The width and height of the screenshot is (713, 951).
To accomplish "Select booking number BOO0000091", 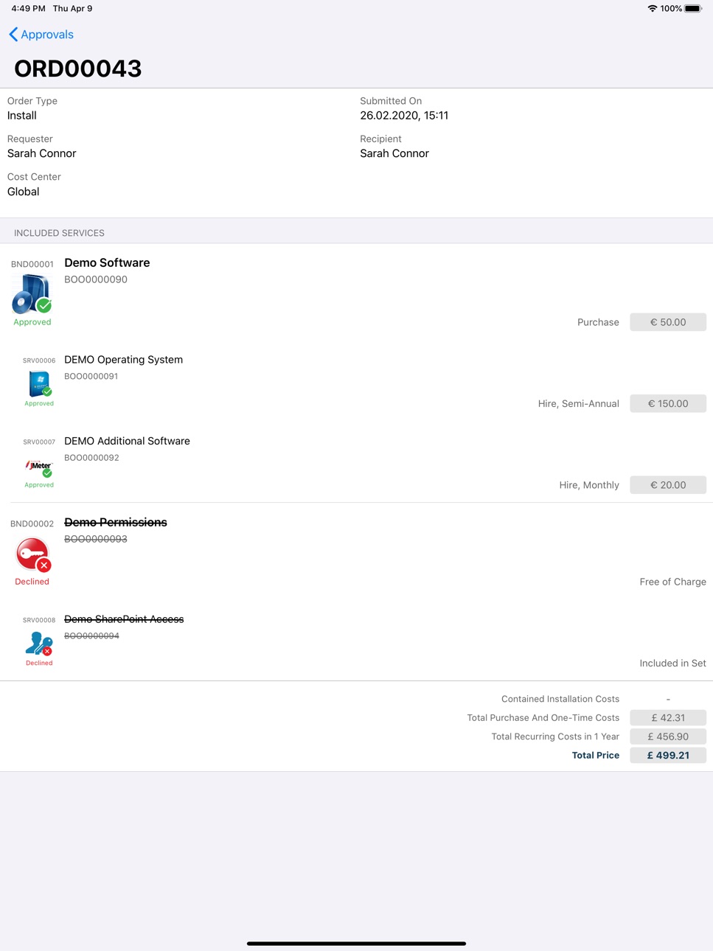I will (91, 376).
